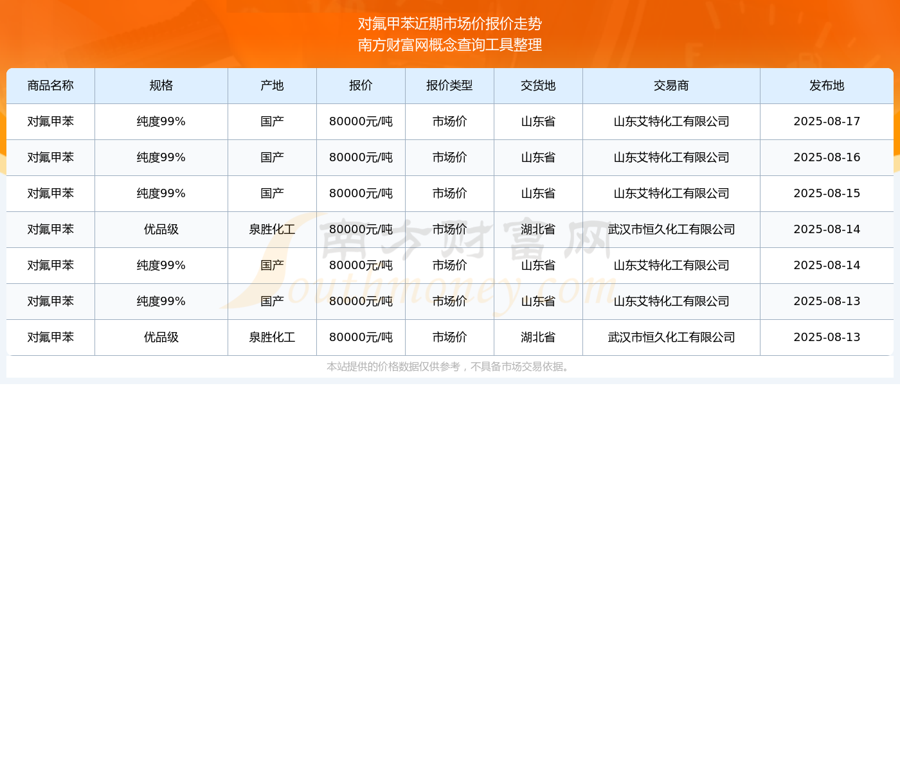Click 80000元/吨 price in the first row
The width and height of the screenshot is (900, 774).
tap(361, 121)
